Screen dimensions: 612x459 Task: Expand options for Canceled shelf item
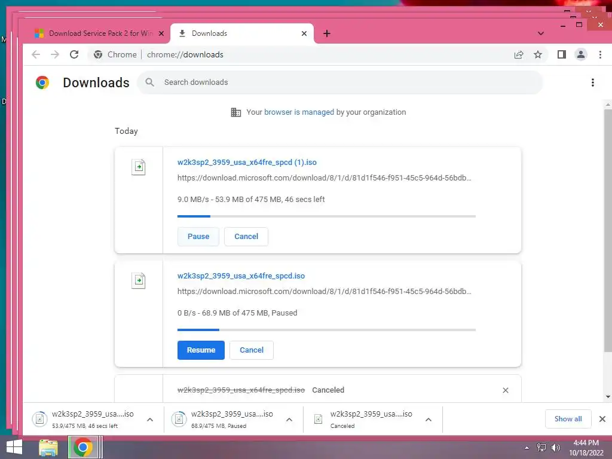pyautogui.click(x=428, y=420)
